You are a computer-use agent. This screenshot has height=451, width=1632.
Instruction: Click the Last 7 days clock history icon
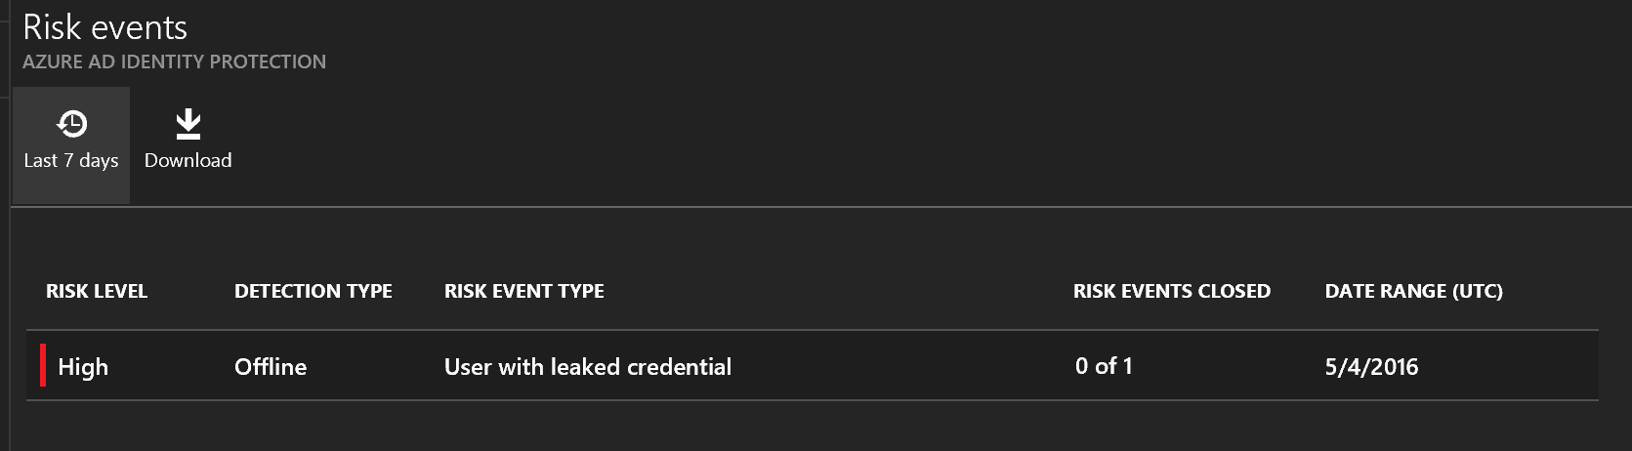(x=71, y=124)
